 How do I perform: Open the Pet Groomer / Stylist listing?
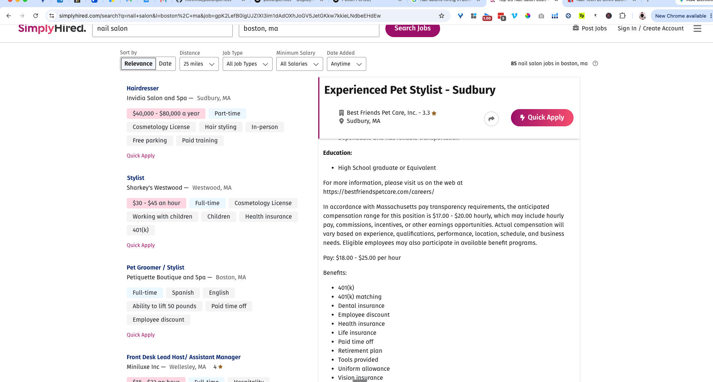(x=156, y=267)
